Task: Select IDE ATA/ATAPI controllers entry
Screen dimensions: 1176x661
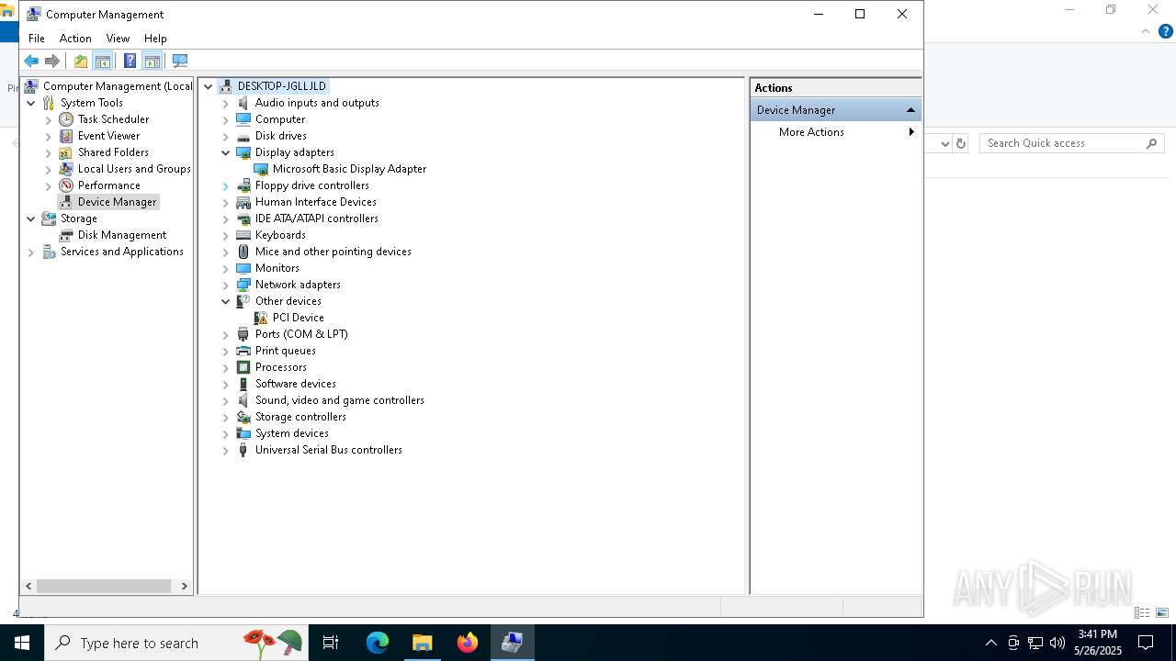Action: point(317,218)
